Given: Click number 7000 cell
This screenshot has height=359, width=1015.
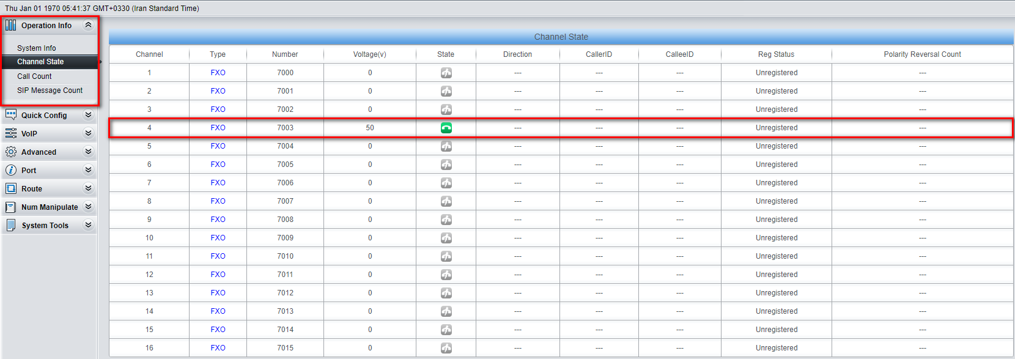Looking at the screenshot, I should pyautogui.click(x=285, y=73).
